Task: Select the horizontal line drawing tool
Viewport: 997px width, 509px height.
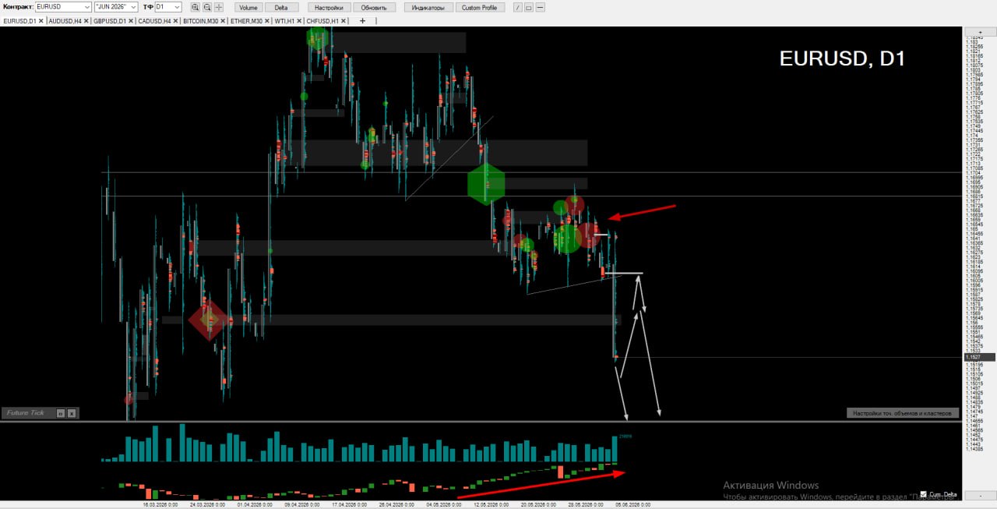Action: point(541,7)
